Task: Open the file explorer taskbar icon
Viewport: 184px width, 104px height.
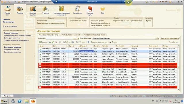Action: coord(26,101)
